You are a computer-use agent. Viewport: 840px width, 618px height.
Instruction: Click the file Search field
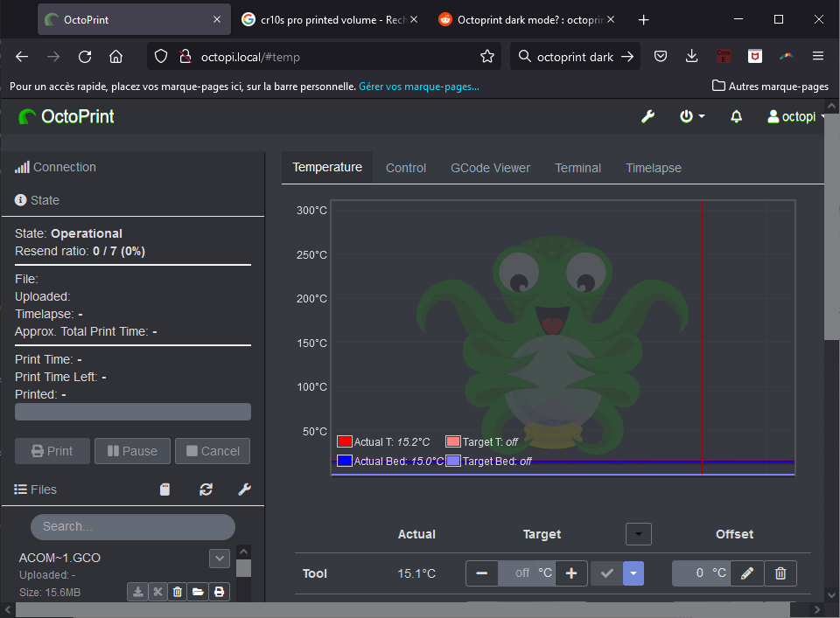click(x=133, y=527)
